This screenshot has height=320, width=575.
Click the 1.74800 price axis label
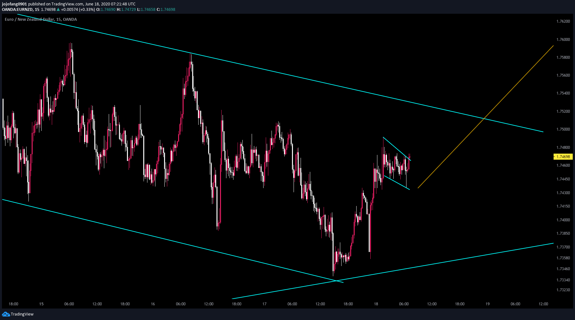click(x=563, y=148)
